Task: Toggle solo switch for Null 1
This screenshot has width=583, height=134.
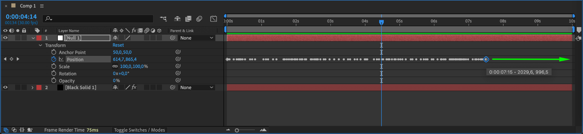Action: pos(18,38)
